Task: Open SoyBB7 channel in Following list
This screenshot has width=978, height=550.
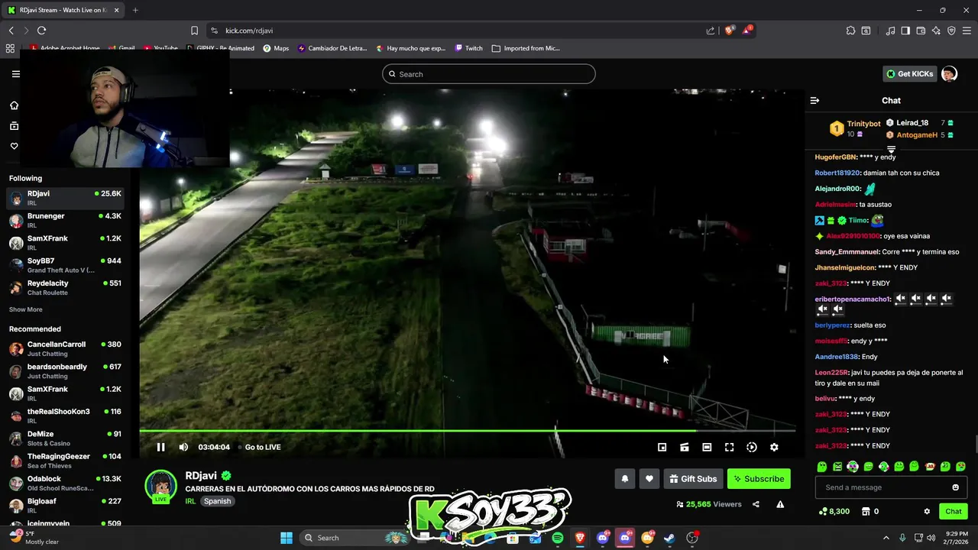Action: [x=65, y=264]
